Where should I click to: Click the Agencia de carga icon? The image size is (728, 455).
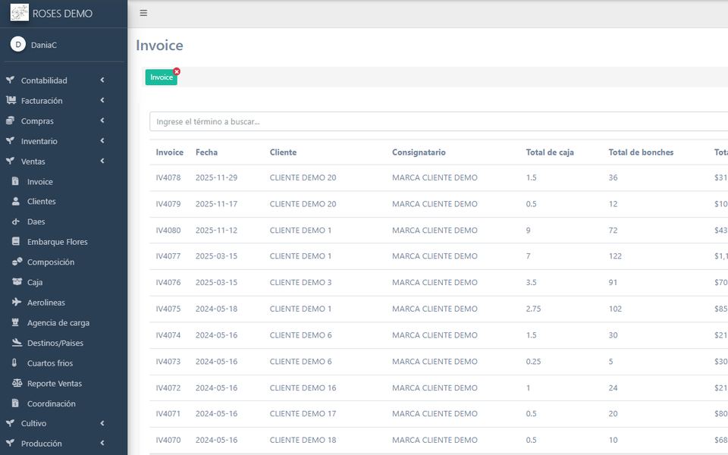click(x=15, y=322)
